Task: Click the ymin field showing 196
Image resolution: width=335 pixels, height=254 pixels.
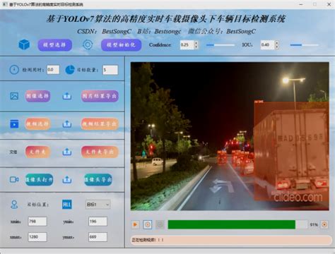Action: pyautogui.click(x=98, y=222)
